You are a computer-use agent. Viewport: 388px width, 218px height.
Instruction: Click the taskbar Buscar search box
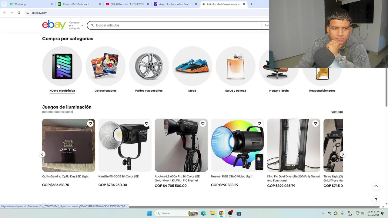(177, 213)
